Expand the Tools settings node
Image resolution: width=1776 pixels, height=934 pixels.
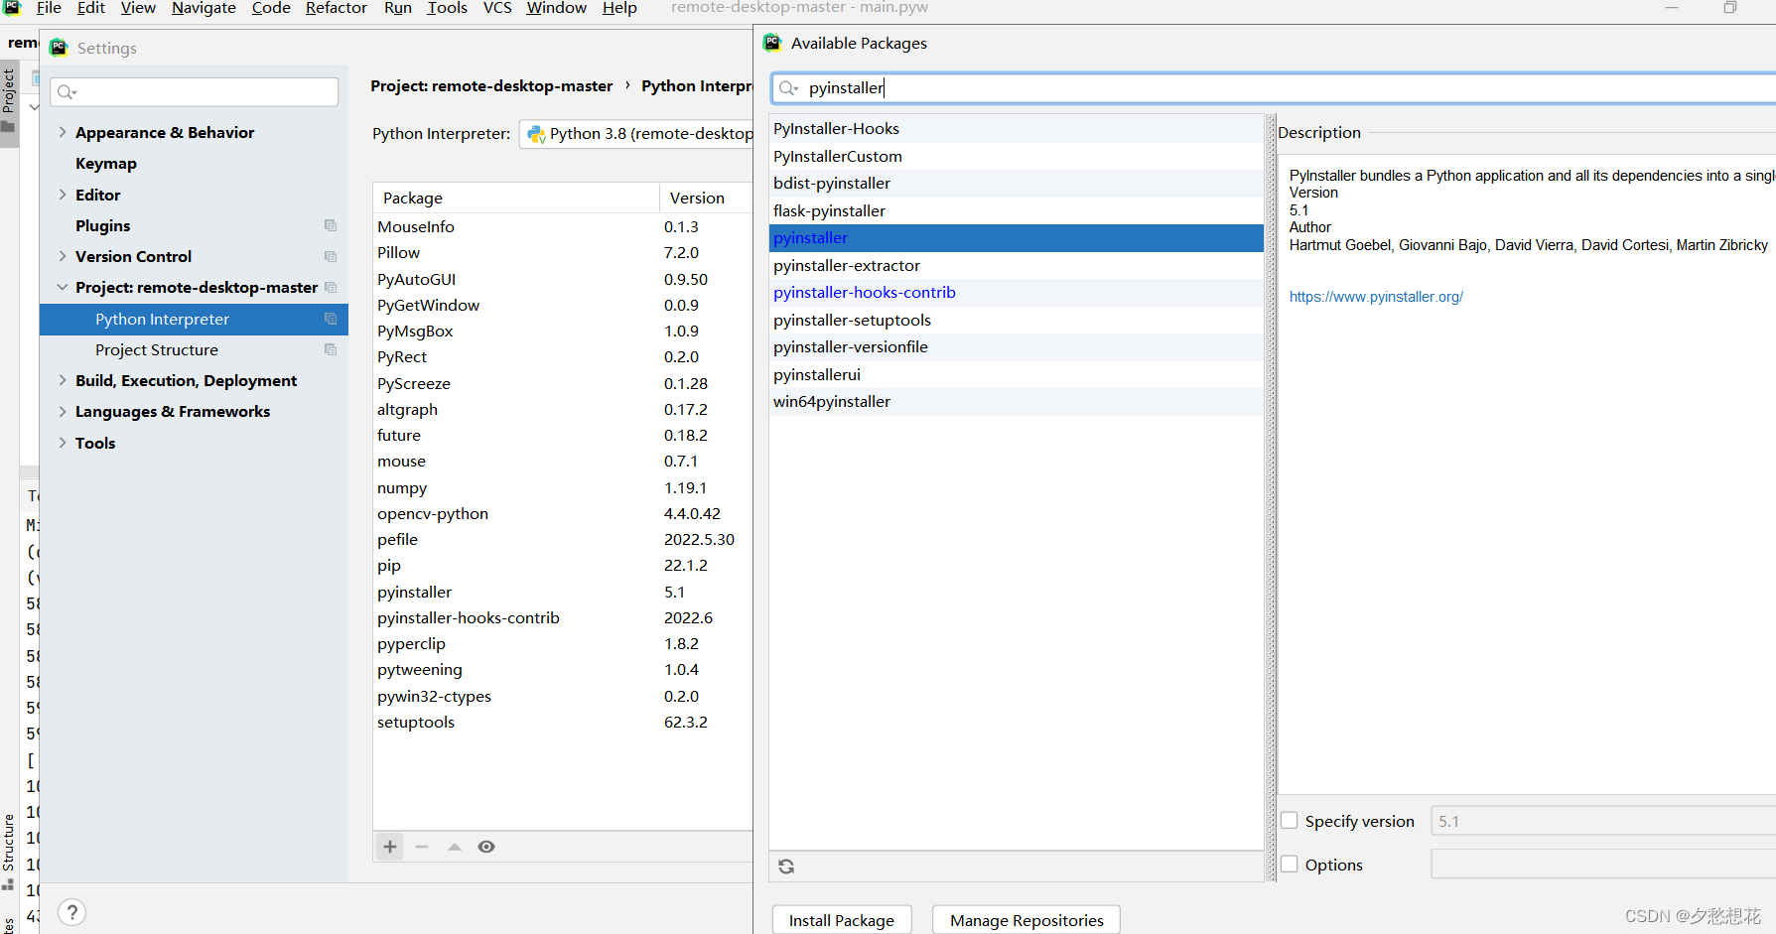tap(63, 443)
